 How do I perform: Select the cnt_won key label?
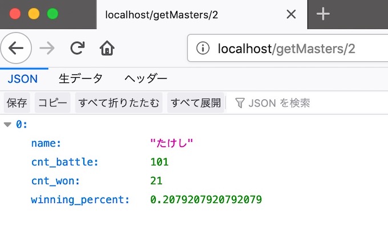tap(56, 181)
